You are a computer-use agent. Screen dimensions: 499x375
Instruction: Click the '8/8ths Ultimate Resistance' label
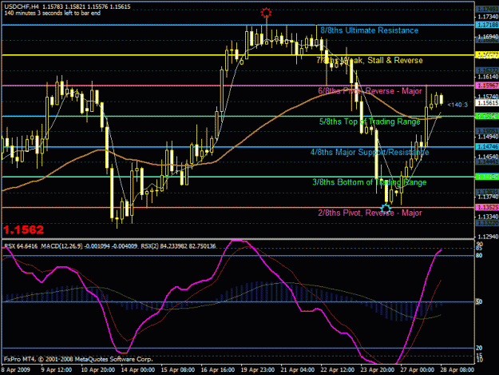[x=369, y=30]
